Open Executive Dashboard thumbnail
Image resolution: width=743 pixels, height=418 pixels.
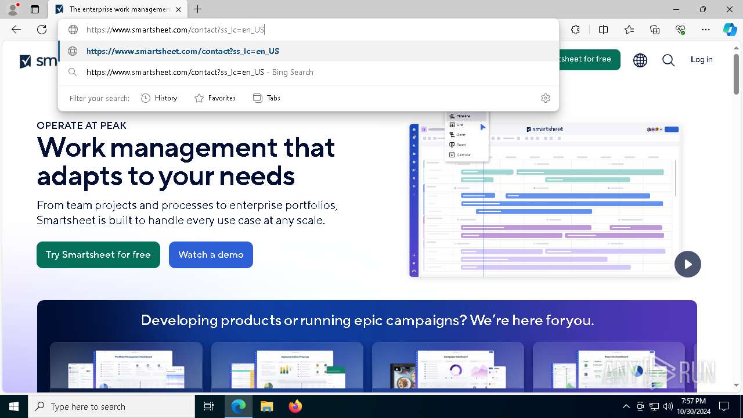[x=609, y=365]
